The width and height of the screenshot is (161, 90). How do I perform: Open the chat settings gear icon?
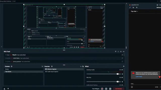[x=137, y=7]
